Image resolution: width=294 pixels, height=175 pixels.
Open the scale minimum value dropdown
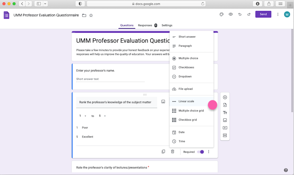83,116
